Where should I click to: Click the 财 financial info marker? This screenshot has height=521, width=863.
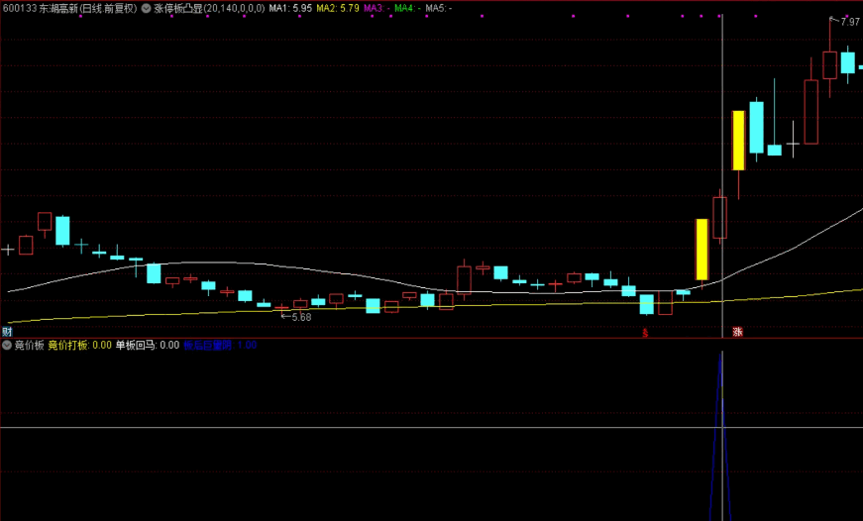coord(7,331)
